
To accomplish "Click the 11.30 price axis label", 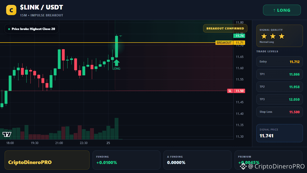I will [240, 137].
